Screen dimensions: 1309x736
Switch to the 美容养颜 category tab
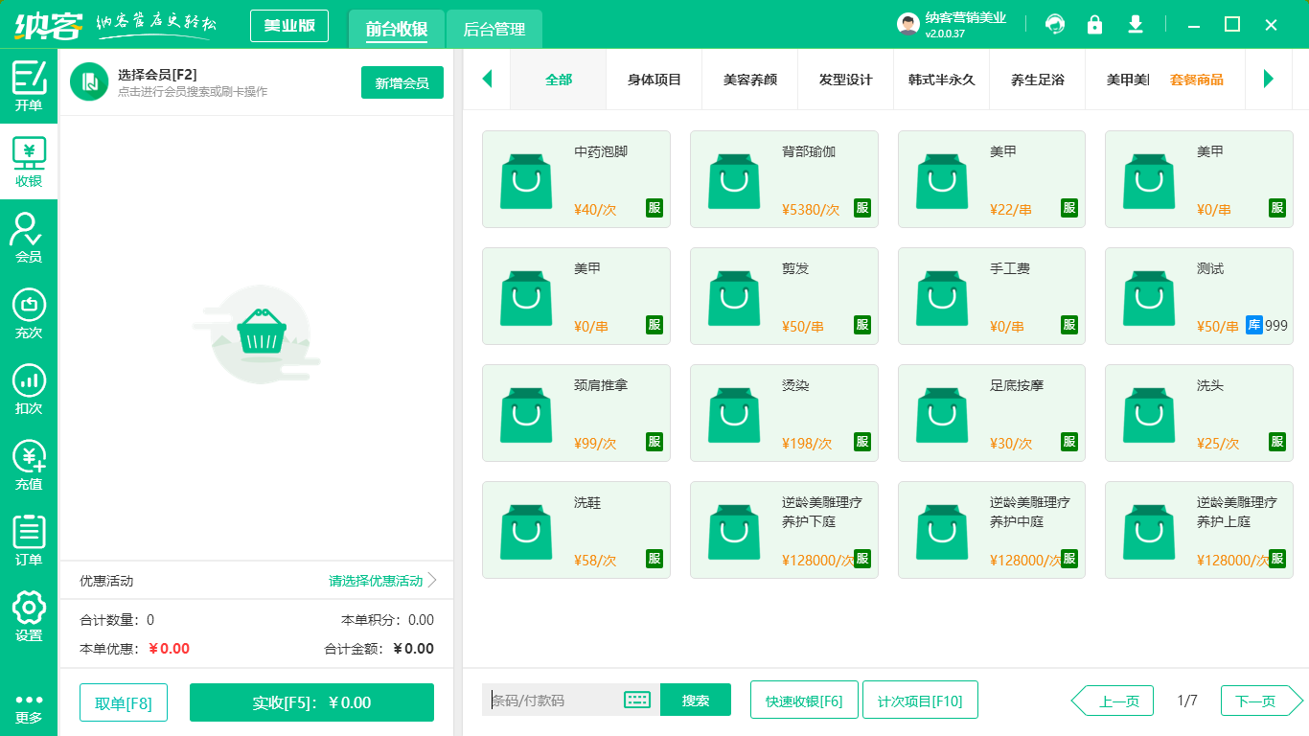[749, 81]
